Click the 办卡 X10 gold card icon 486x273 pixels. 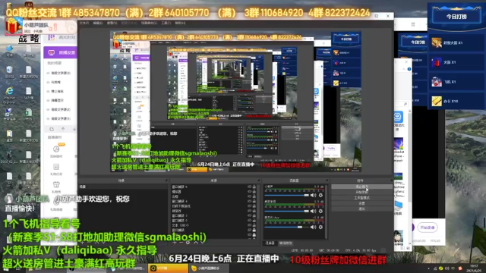point(437,101)
